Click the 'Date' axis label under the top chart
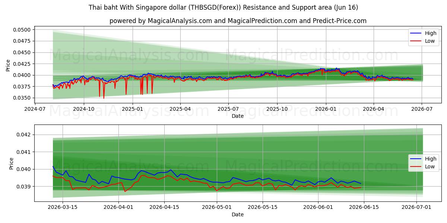Viewport: 447px width, 223px height. (x=238, y=116)
